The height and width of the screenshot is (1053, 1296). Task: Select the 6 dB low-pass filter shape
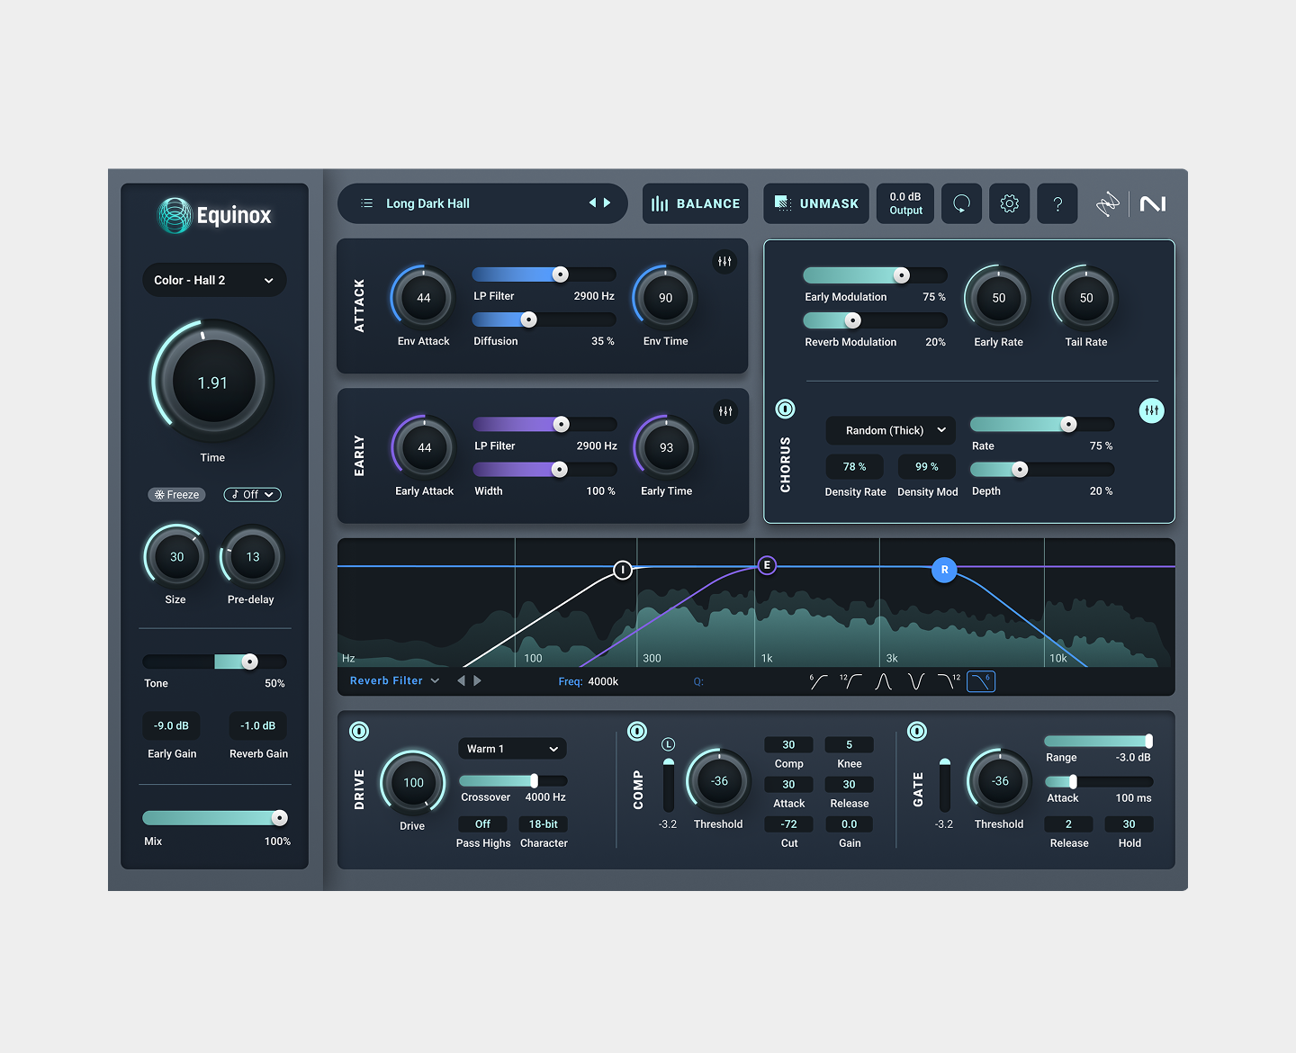981,681
